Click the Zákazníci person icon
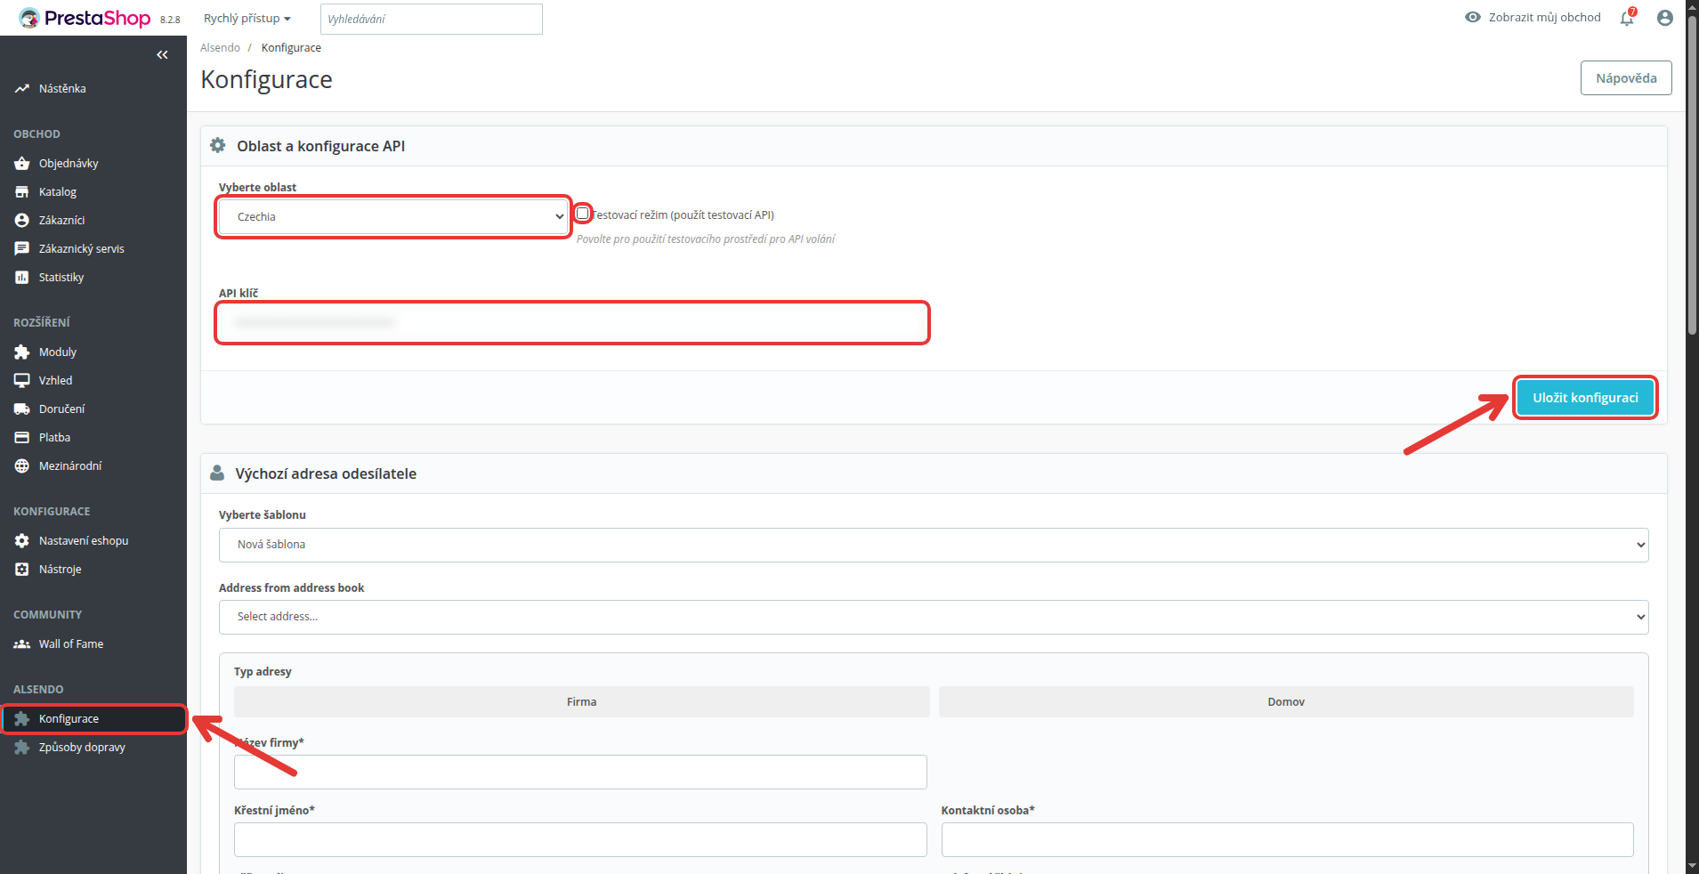 point(22,221)
